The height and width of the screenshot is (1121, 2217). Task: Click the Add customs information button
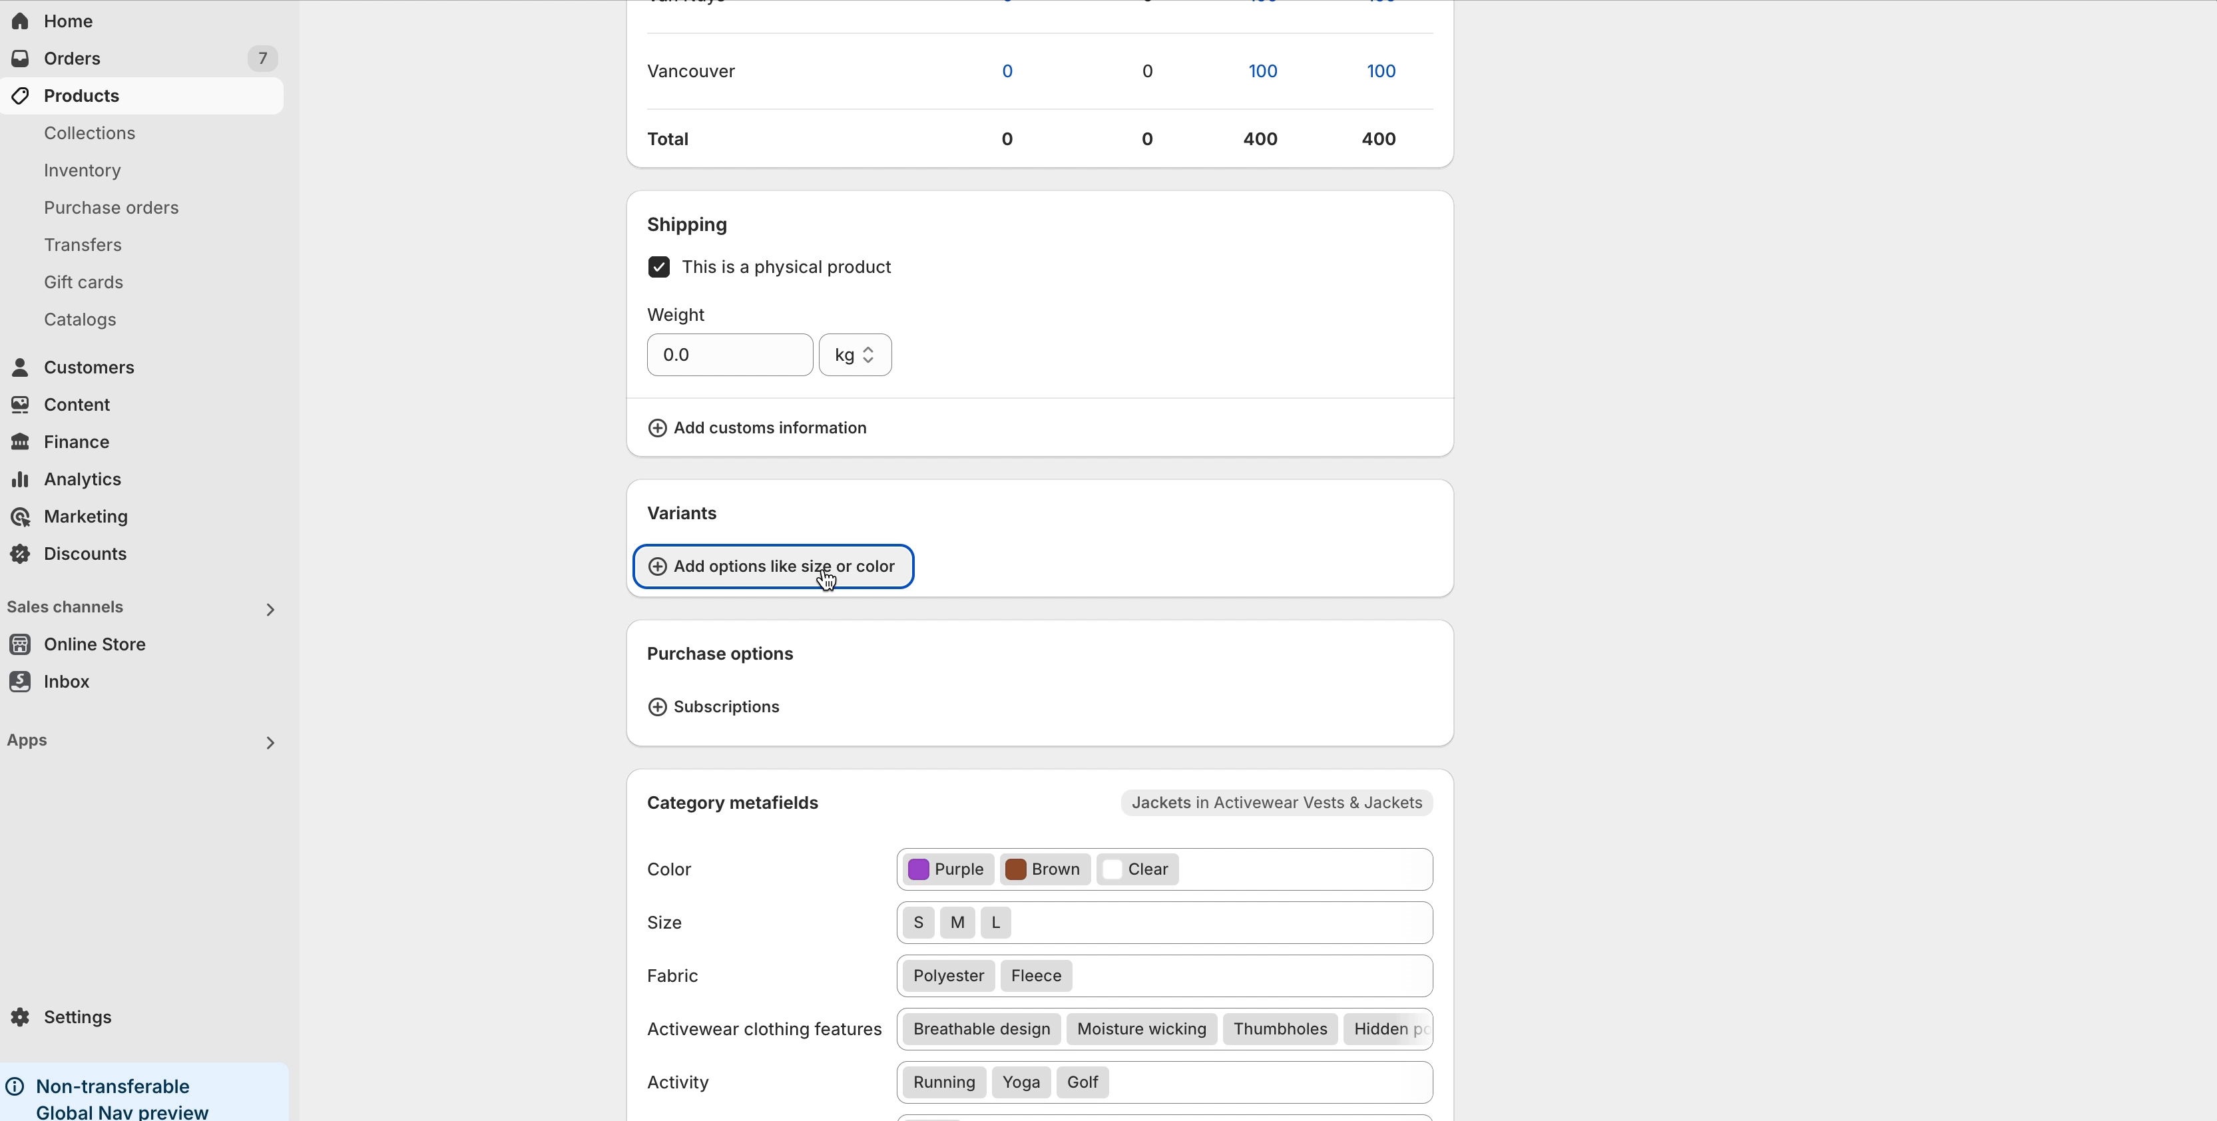click(758, 429)
